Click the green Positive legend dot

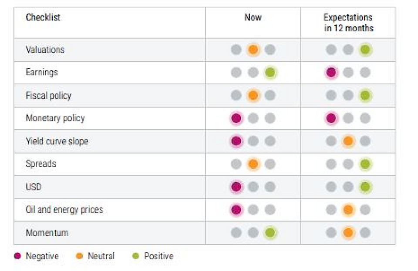pyautogui.click(x=135, y=256)
